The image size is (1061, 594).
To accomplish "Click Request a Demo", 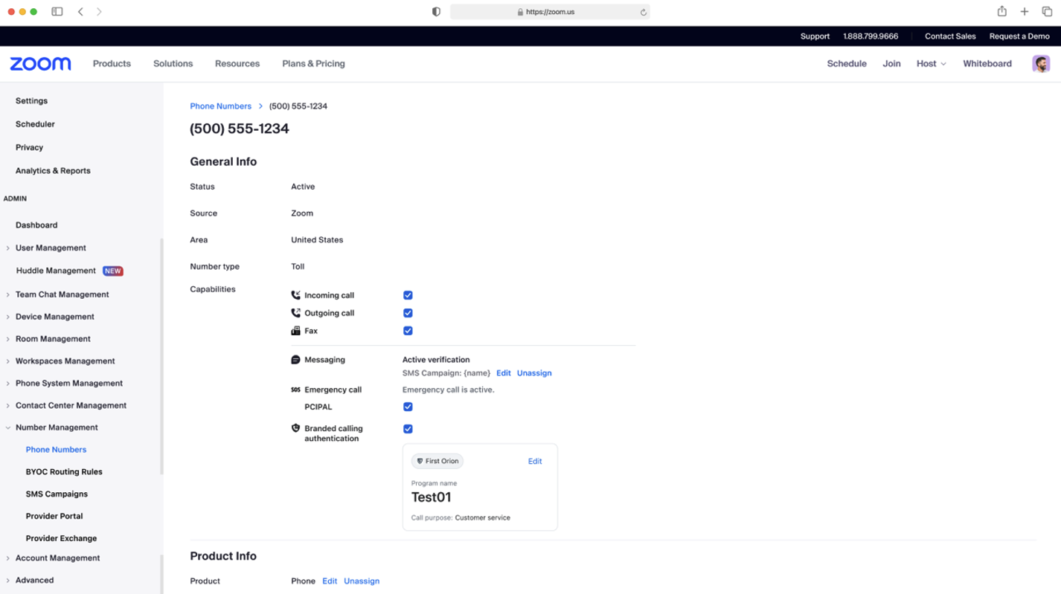I will pos(1019,36).
